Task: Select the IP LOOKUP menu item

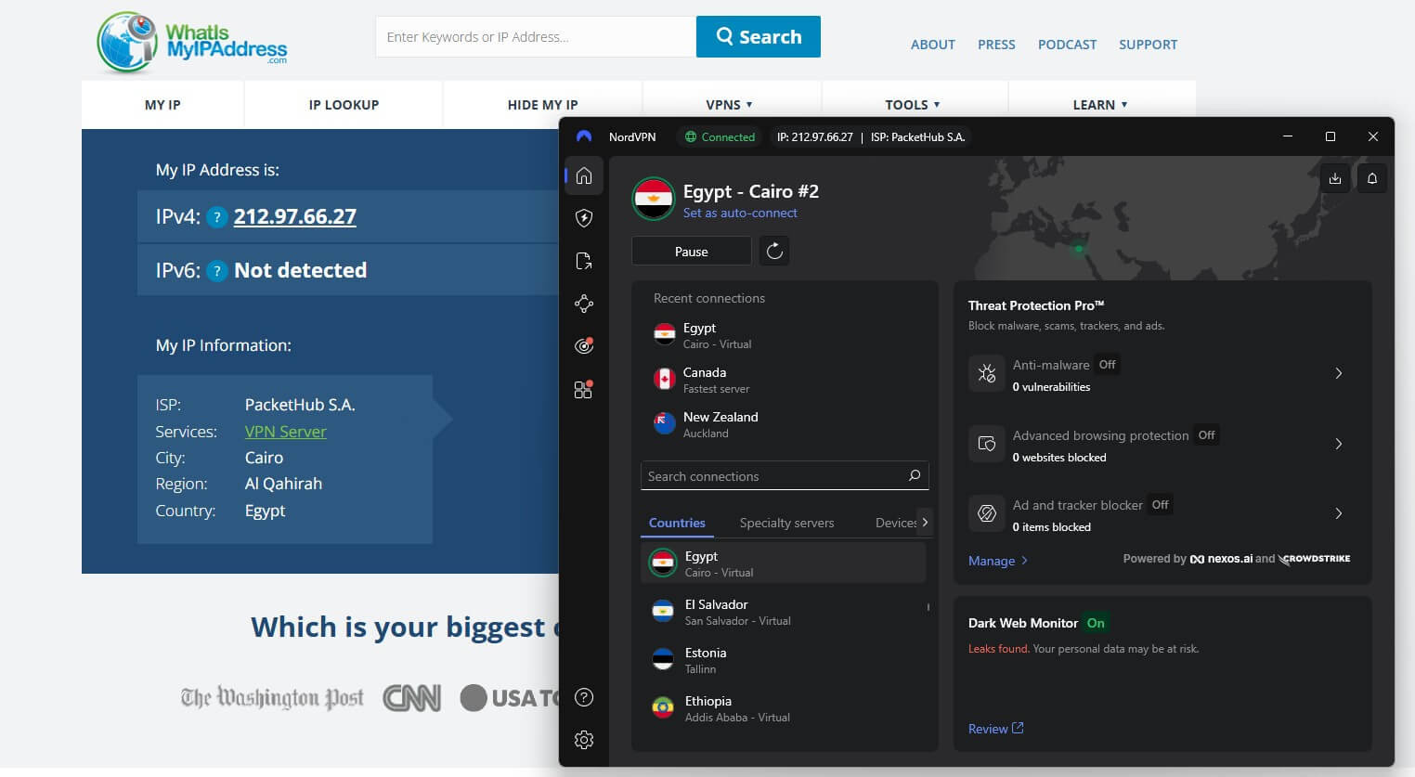Action: tap(343, 104)
